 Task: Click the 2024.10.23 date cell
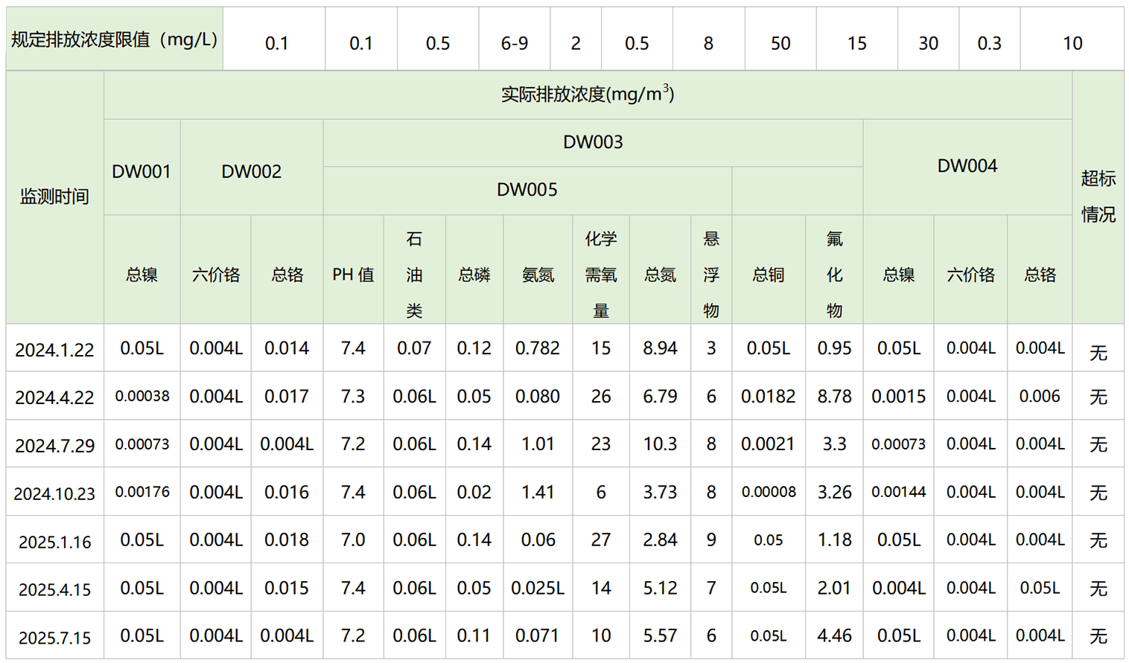[54, 493]
